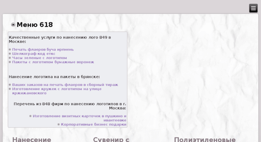
Task: Click text Перечень из 848 фирм
Action: point(70,106)
